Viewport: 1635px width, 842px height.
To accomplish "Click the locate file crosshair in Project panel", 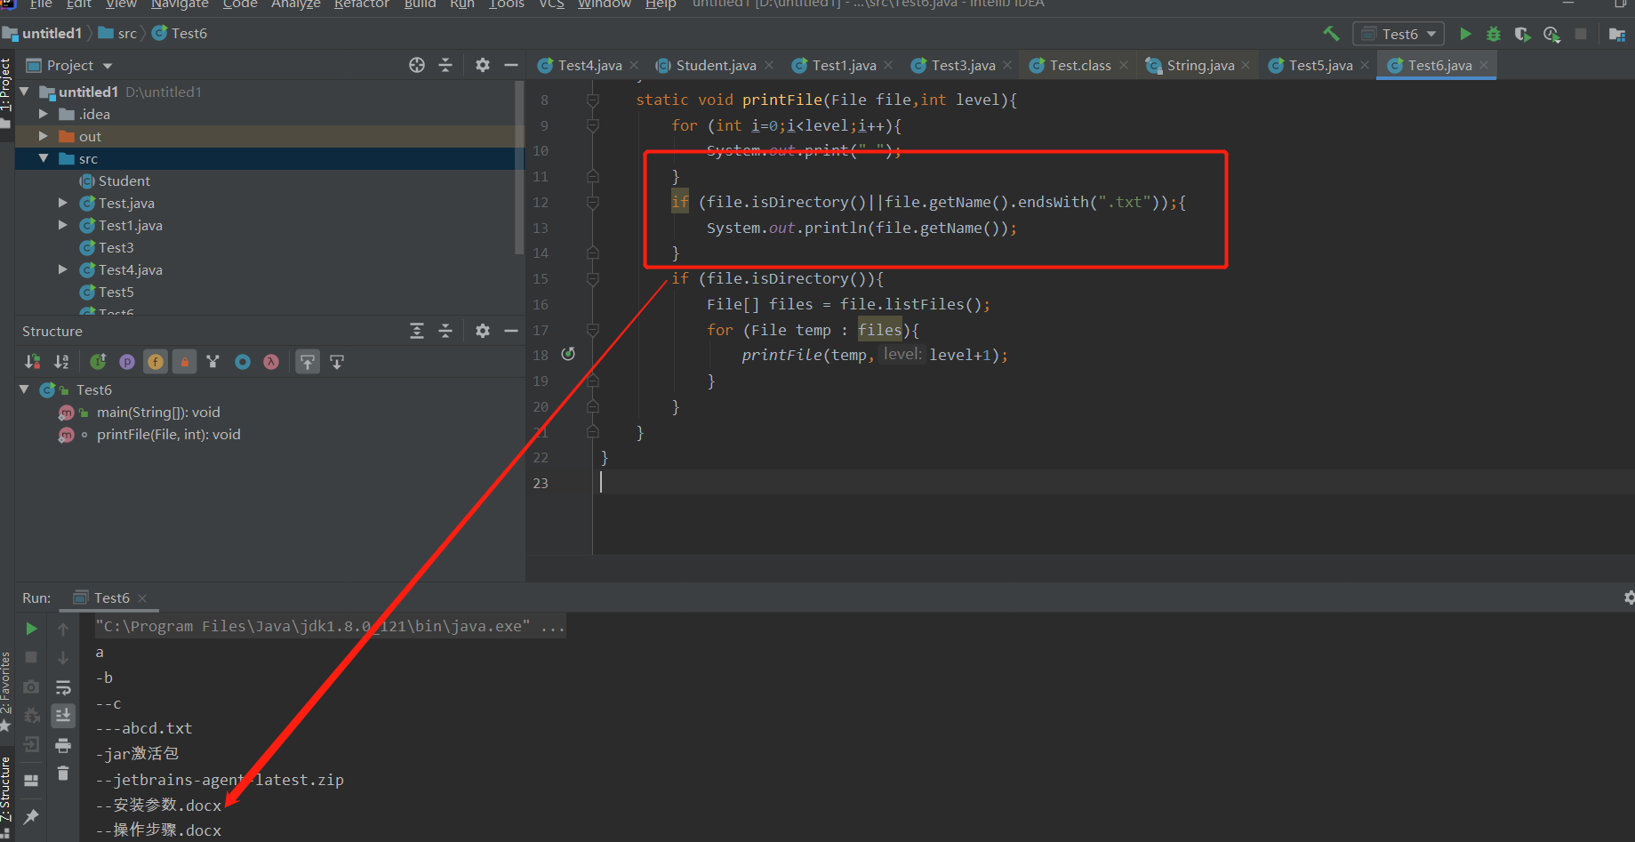I will point(417,65).
